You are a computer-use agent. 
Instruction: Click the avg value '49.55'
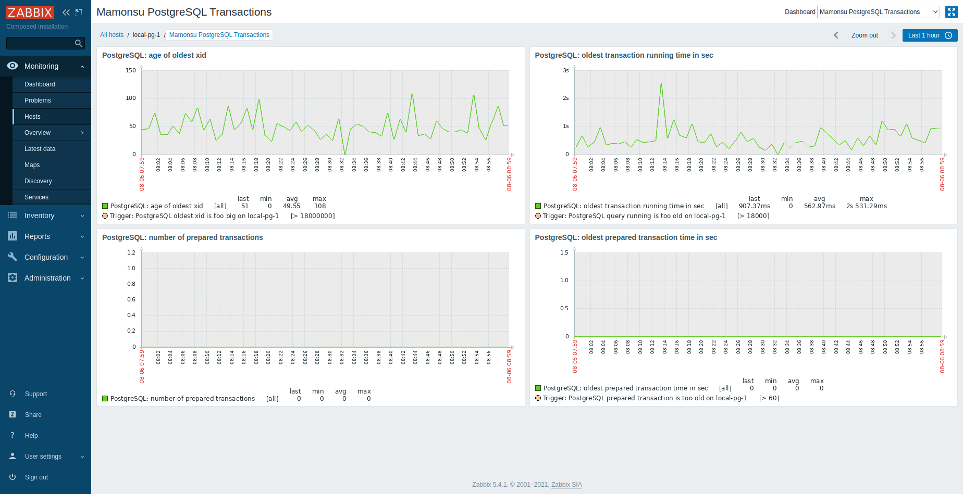click(292, 206)
